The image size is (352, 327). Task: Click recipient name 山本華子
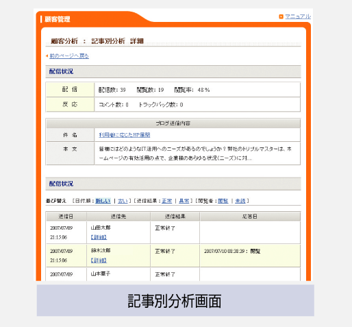click(x=101, y=274)
